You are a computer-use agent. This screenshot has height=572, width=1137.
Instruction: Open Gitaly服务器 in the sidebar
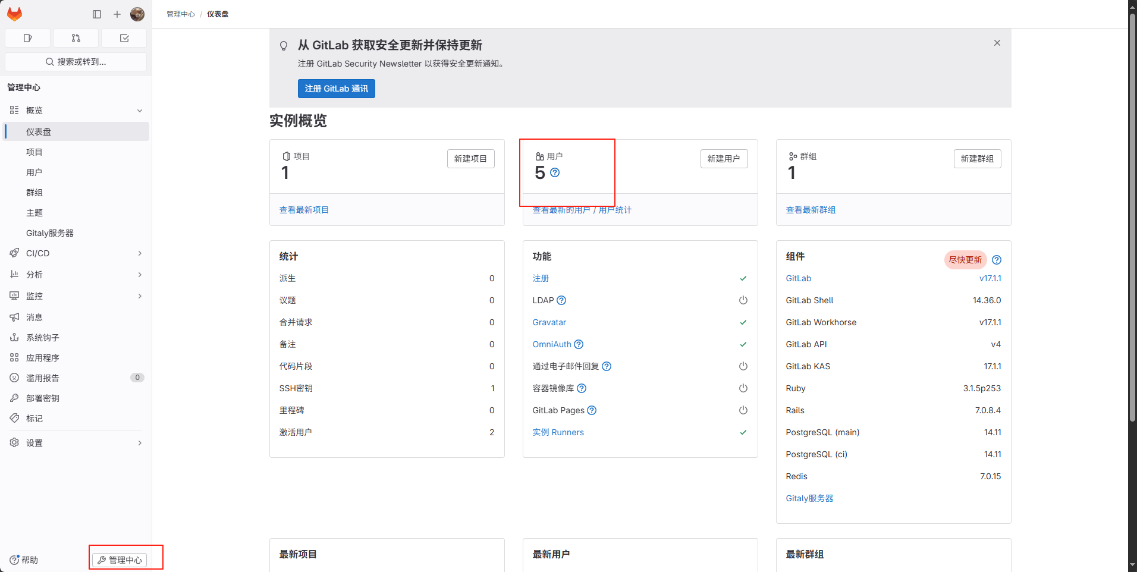coord(76,233)
